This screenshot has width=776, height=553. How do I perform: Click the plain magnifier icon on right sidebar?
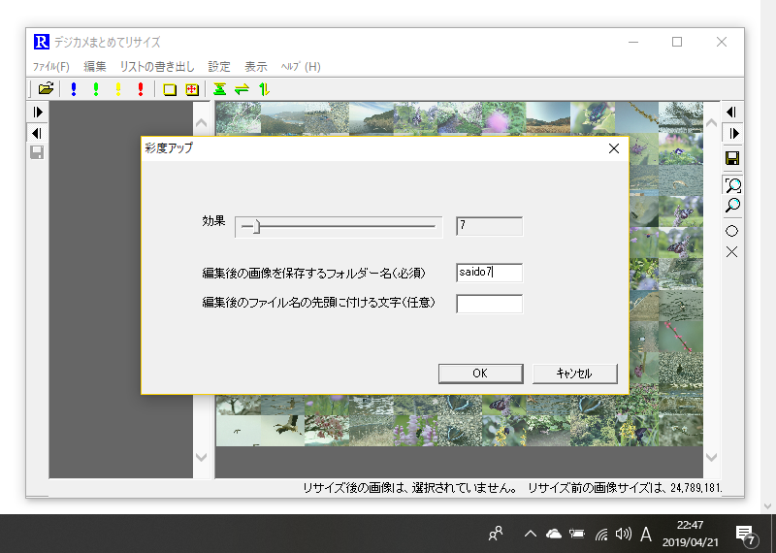tap(732, 206)
